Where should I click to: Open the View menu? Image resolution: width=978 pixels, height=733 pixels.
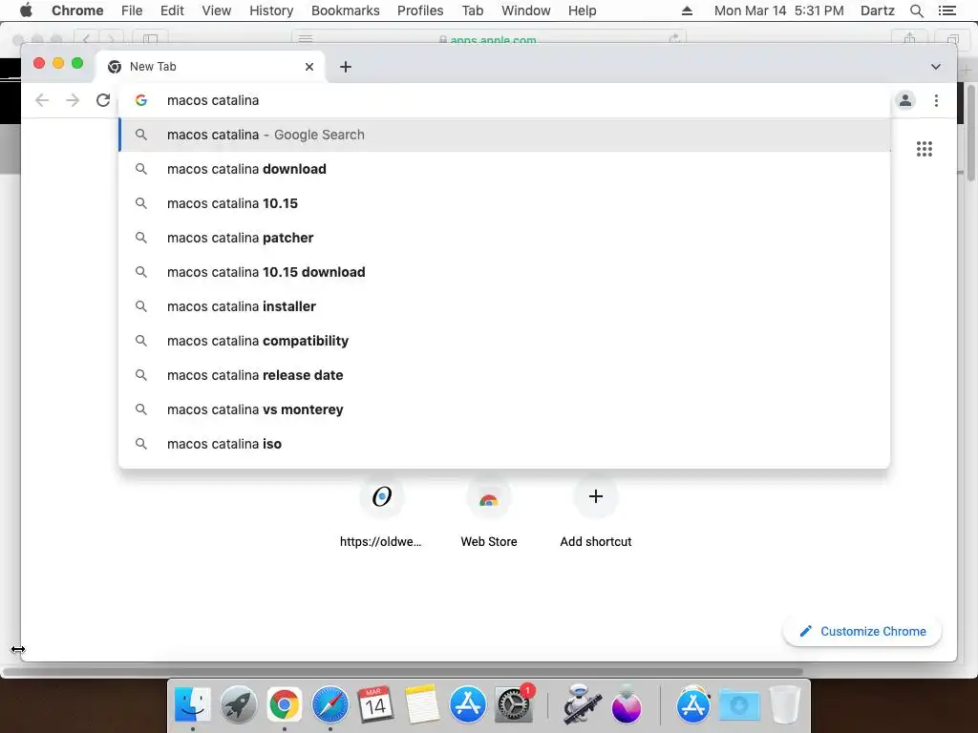[x=217, y=10]
